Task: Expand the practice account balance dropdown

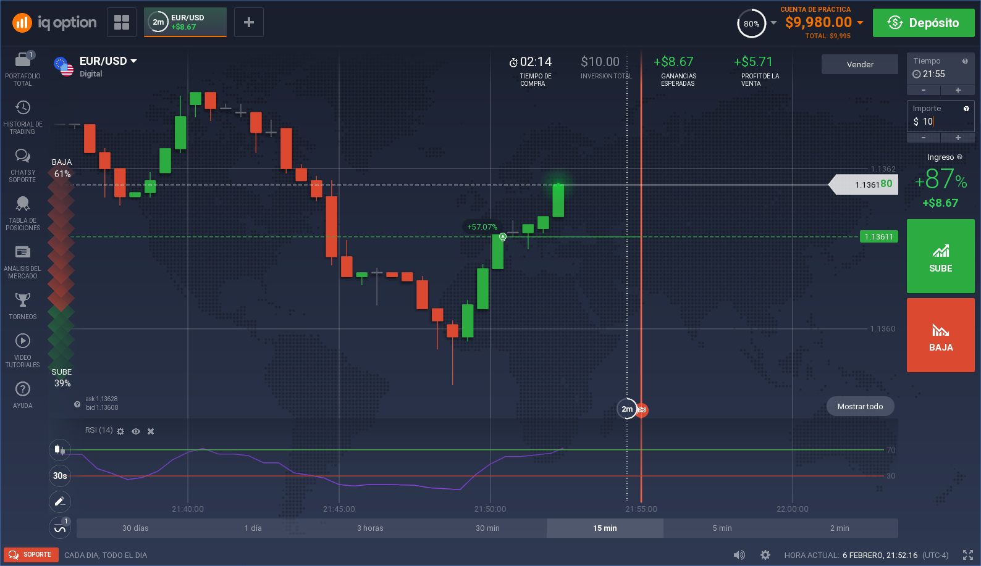Action: (860, 23)
